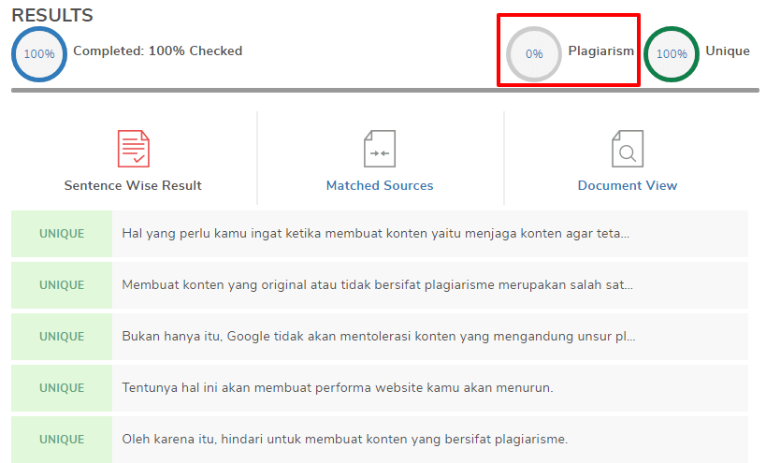This screenshot has width=766, height=463.
Task: Click the Matched Sources file icon
Action: coord(380,149)
